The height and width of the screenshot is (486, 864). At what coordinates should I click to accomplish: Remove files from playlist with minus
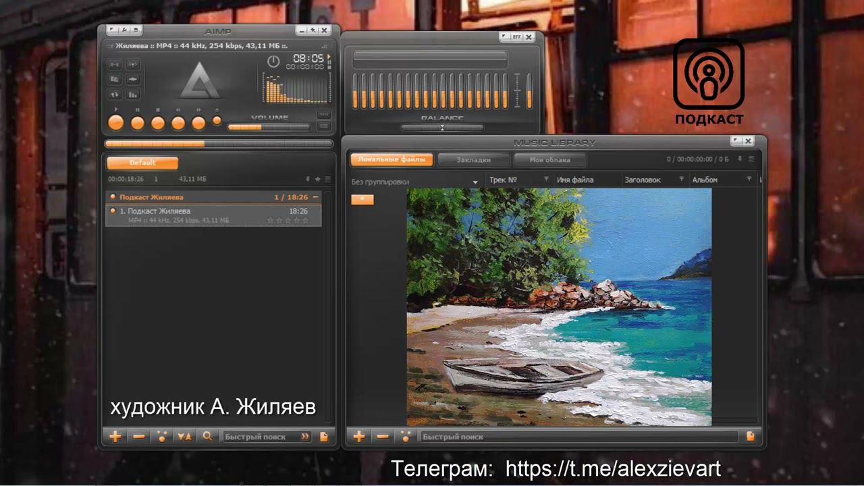coord(139,437)
